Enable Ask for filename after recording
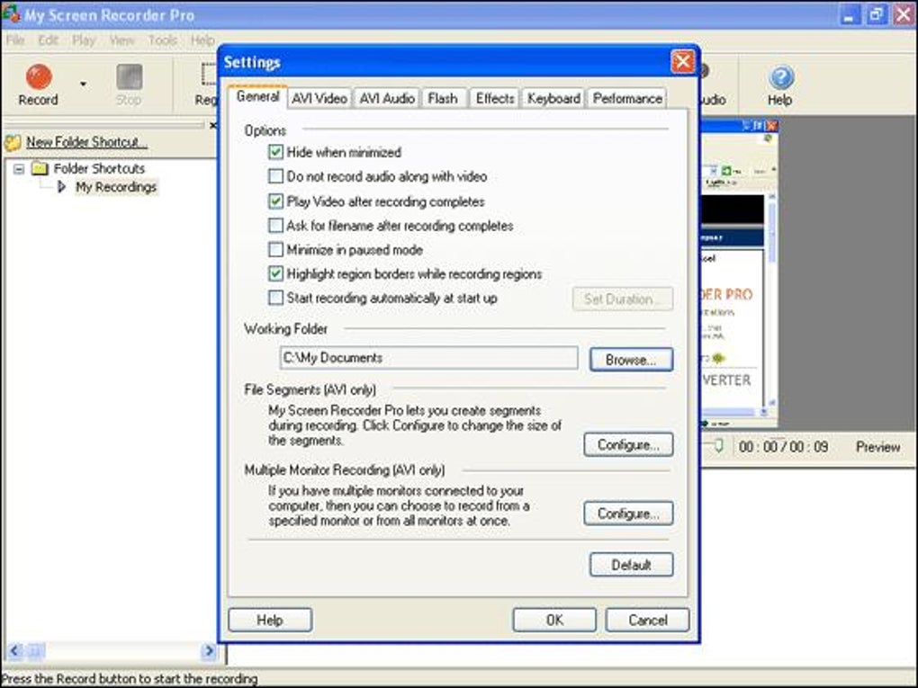The width and height of the screenshot is (918, 688). (275, 225)
